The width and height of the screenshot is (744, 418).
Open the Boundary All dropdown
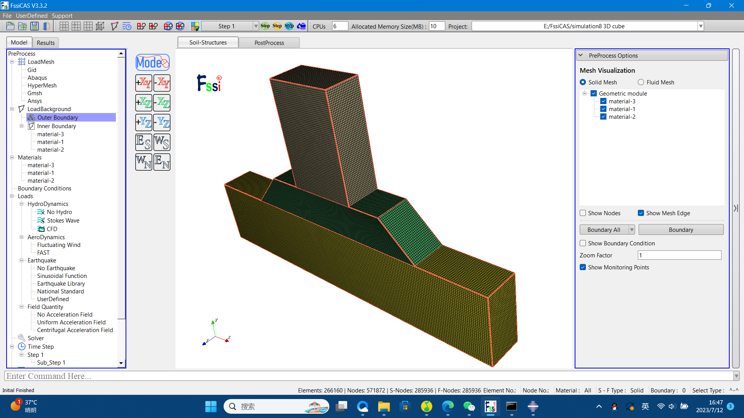pos(632,230)
